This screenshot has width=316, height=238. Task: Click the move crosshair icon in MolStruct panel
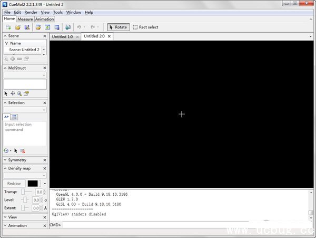[x=13, y=93]
